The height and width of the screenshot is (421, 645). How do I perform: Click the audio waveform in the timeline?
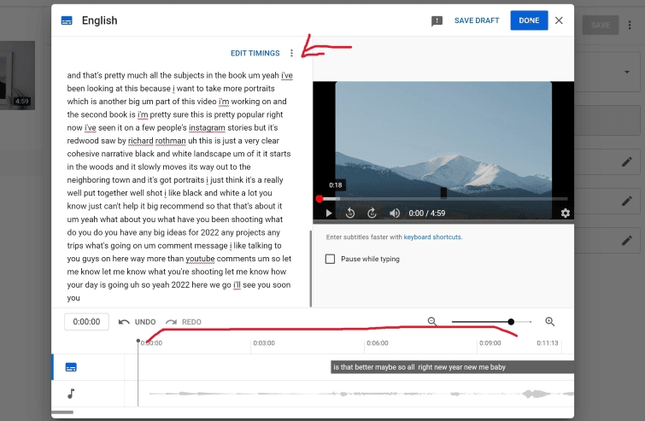coord(361,394)
